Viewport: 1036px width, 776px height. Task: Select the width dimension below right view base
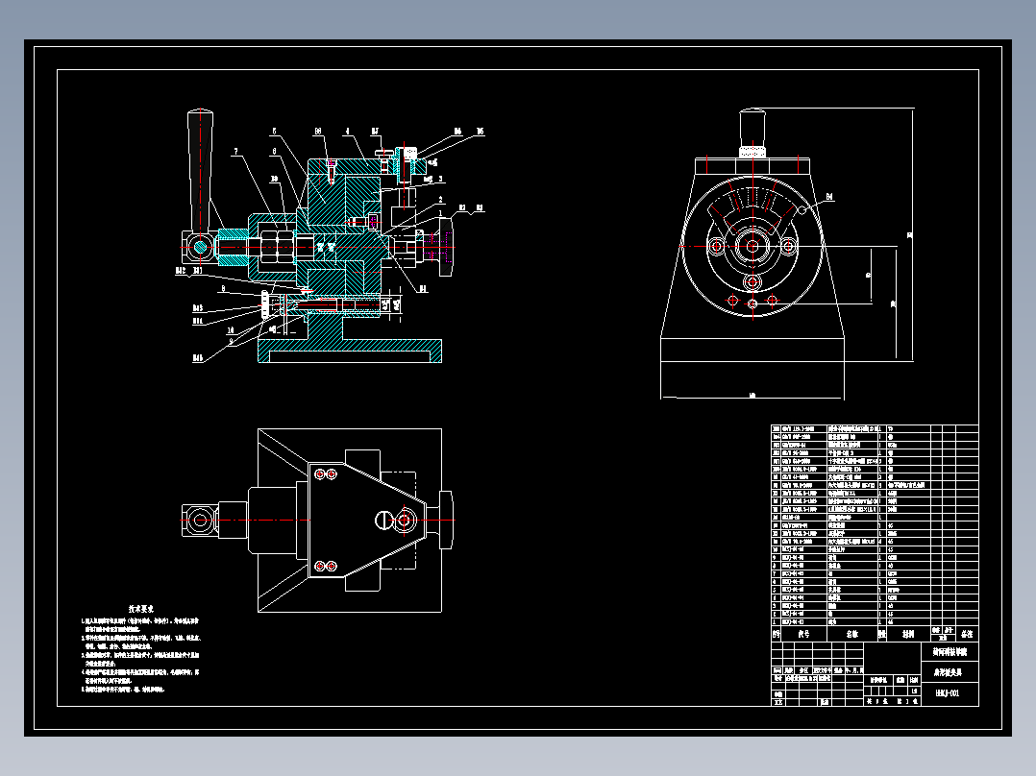coord(752,397)
